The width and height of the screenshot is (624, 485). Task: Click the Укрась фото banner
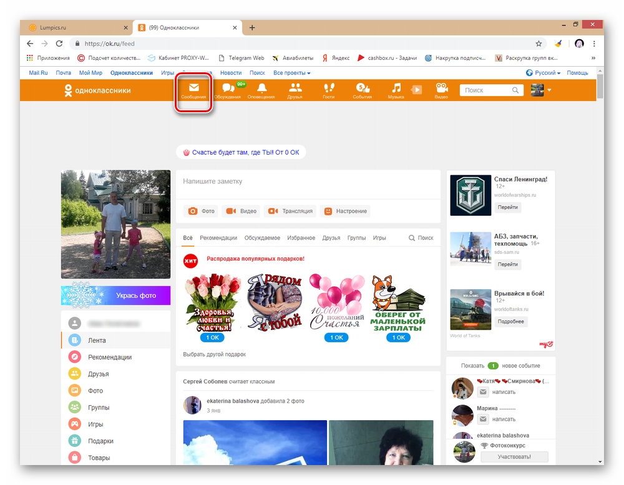(x=115, y=295)
